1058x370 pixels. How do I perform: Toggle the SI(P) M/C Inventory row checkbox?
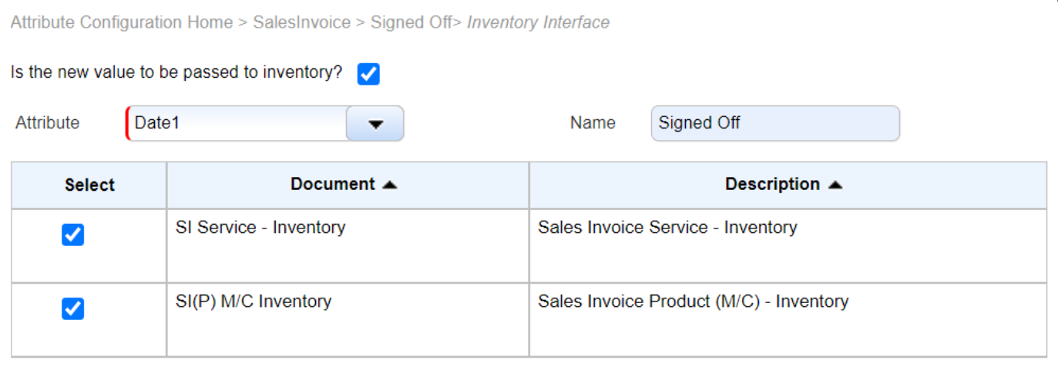tap(72, 309)
